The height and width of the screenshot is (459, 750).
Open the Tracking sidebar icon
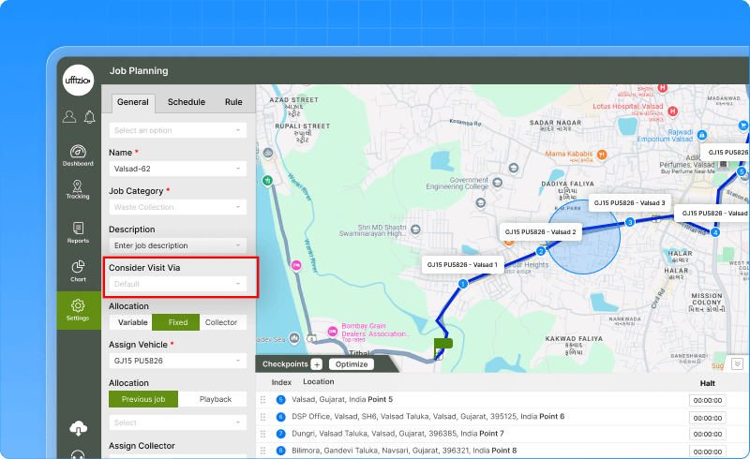tap(78, 187)
